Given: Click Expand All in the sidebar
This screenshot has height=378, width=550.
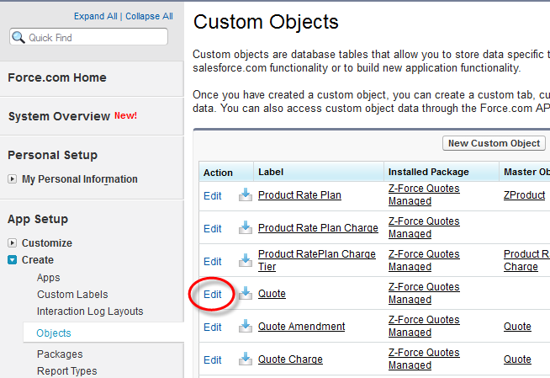Looking at the screenshot, I should coord(96,16).
